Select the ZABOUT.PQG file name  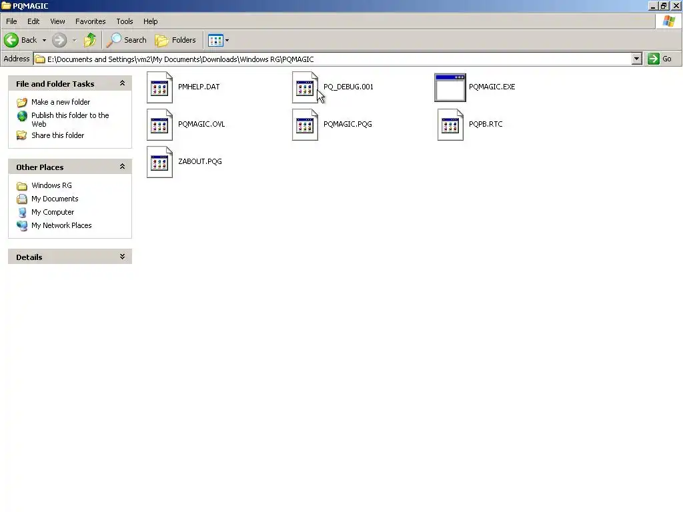200,161
